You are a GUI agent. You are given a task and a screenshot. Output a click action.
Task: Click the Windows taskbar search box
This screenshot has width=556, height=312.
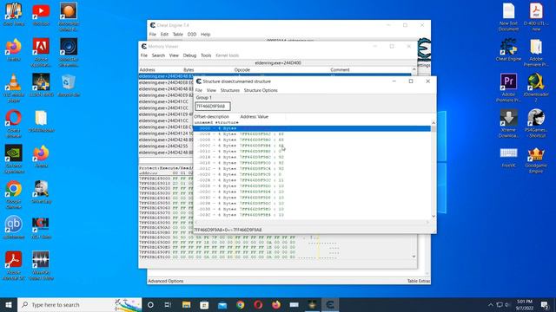point(80,304)
